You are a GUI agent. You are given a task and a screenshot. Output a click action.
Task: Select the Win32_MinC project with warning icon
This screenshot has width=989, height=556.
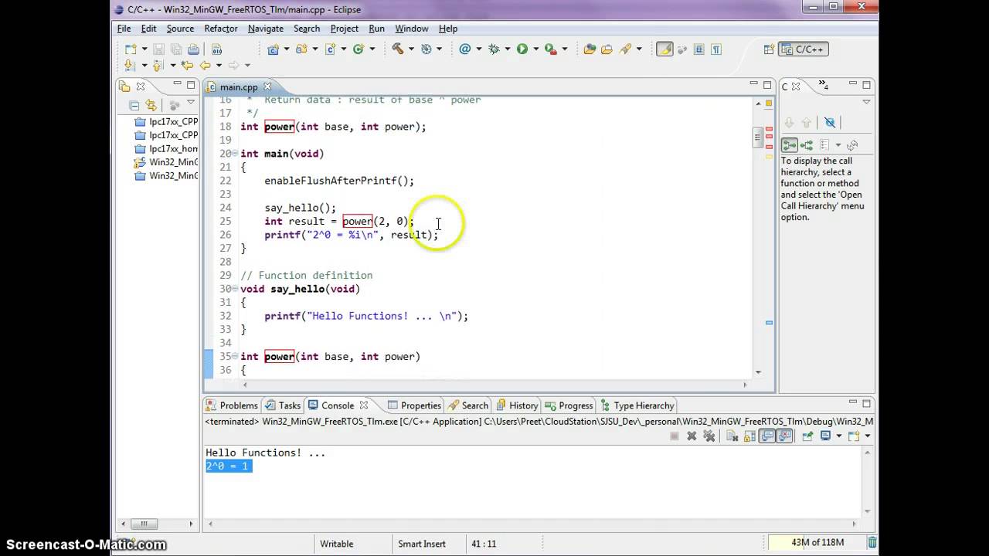point(167,162)
